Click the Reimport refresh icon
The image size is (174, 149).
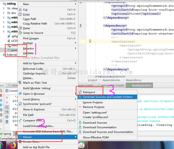click(80, 92)
